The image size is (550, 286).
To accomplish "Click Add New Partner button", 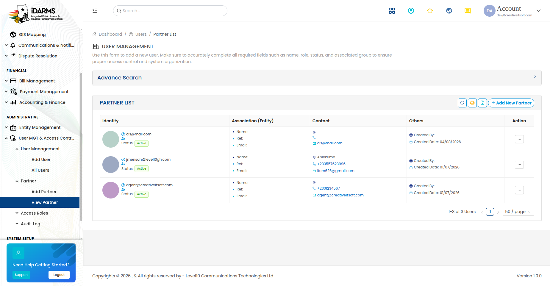I will coord(511,103).
